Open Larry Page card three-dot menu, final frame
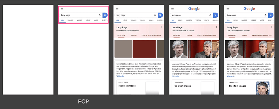The width and height of the screenshot is (279, 109). [272, 27]
